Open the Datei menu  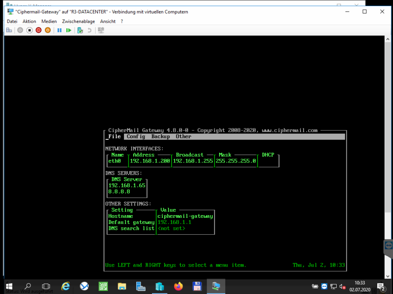12,21
